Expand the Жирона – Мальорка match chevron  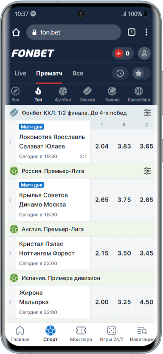tap(10, 302)
